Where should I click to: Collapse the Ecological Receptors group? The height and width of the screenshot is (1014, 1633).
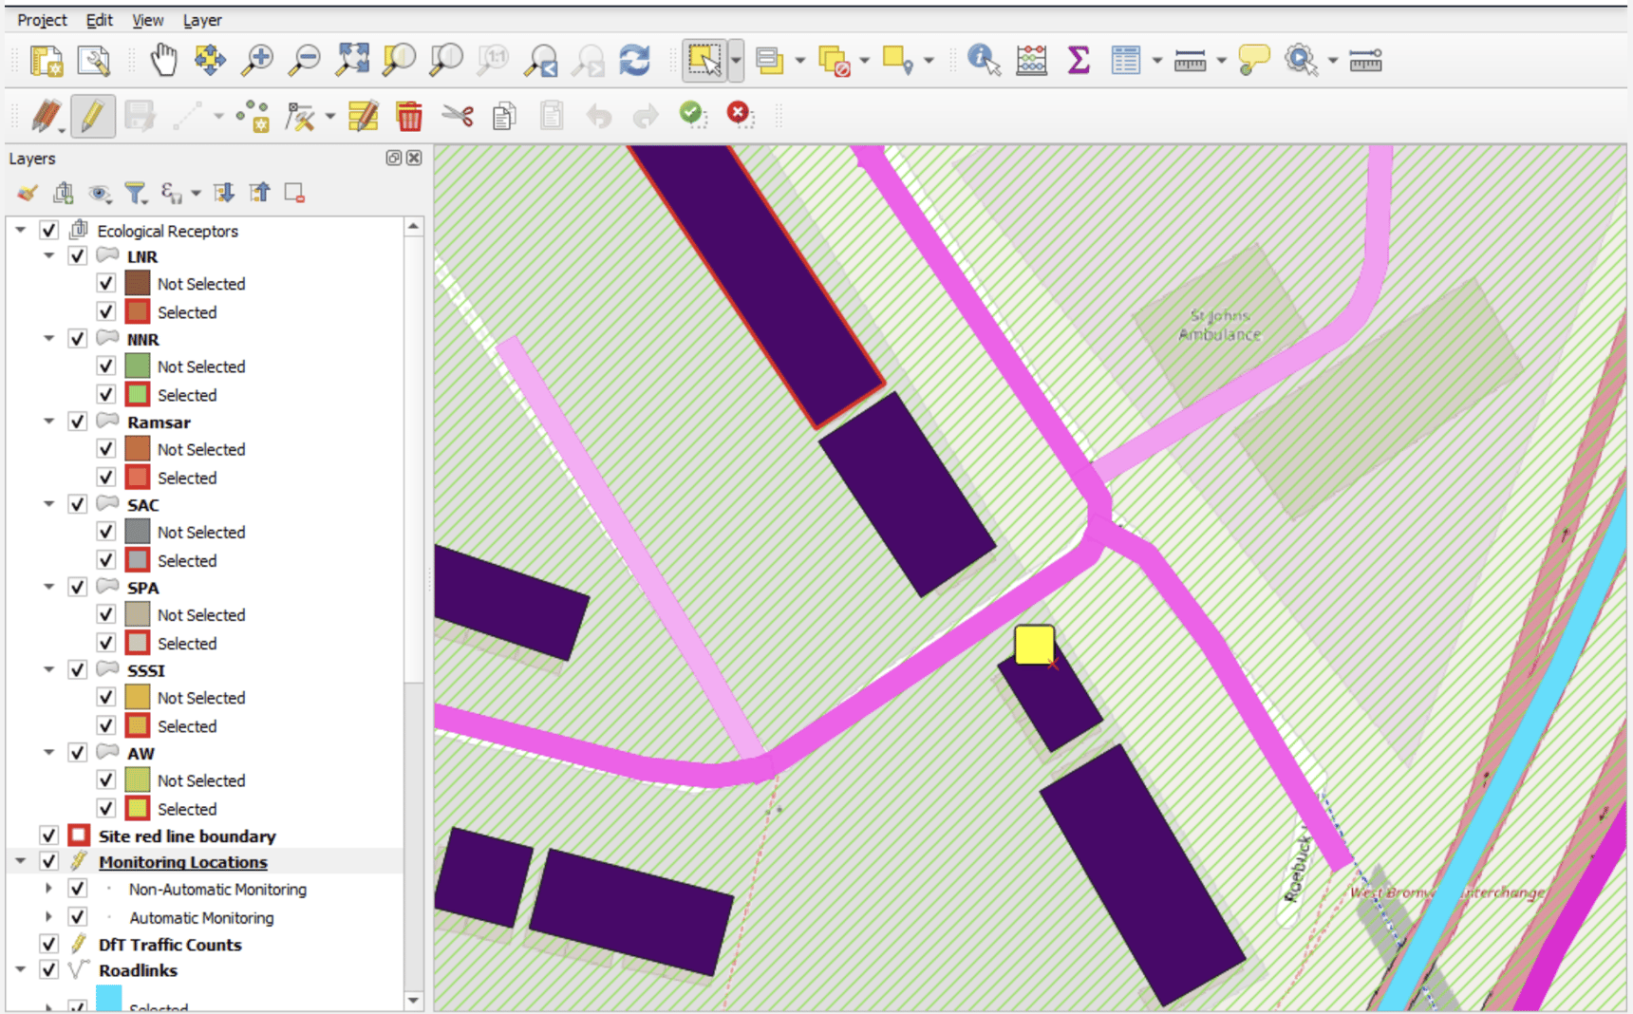(x=20, y=230)
